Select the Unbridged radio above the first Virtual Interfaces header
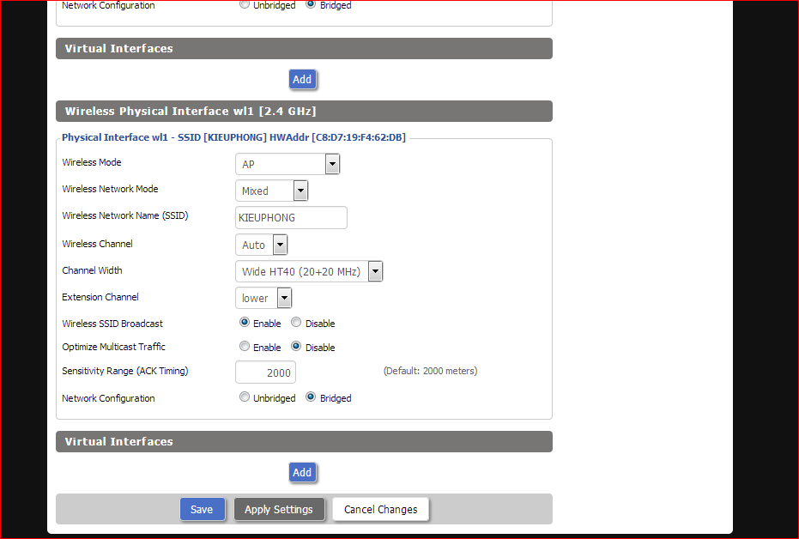This screenshot has height=539, width=799. click(x=245, y=5)
